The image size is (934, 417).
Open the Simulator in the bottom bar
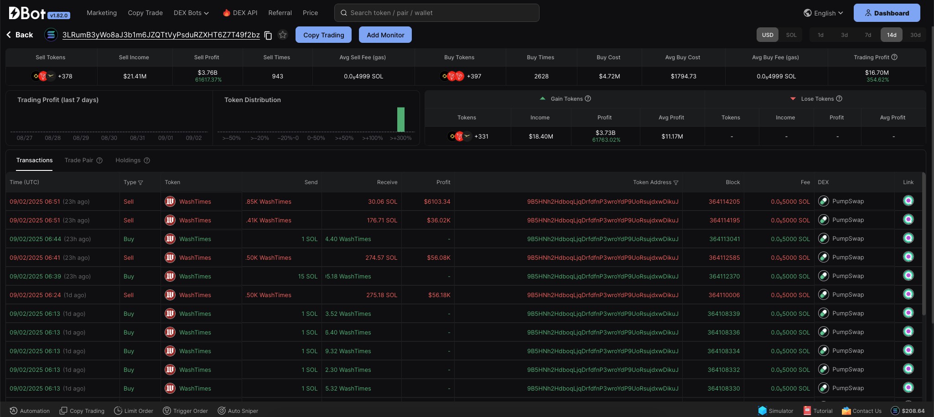pyautogui.click(x=775, y=411)
